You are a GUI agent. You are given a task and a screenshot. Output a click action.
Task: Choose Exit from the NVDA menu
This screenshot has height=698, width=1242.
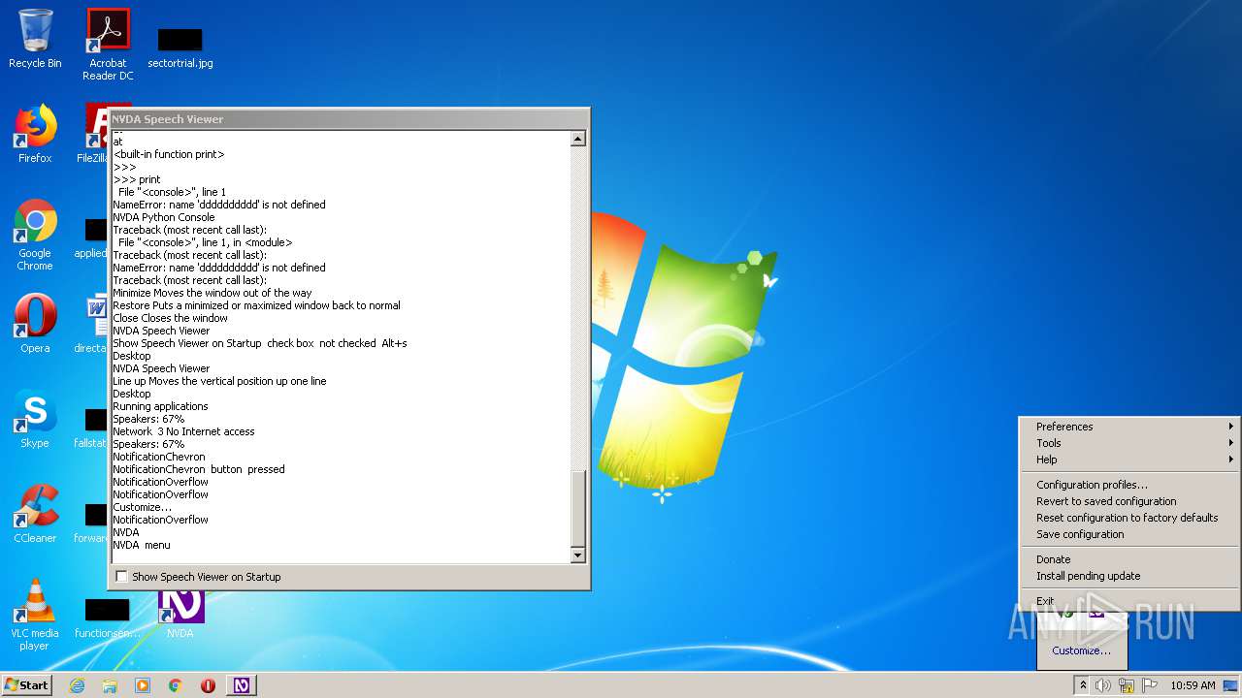point(1129,601)
